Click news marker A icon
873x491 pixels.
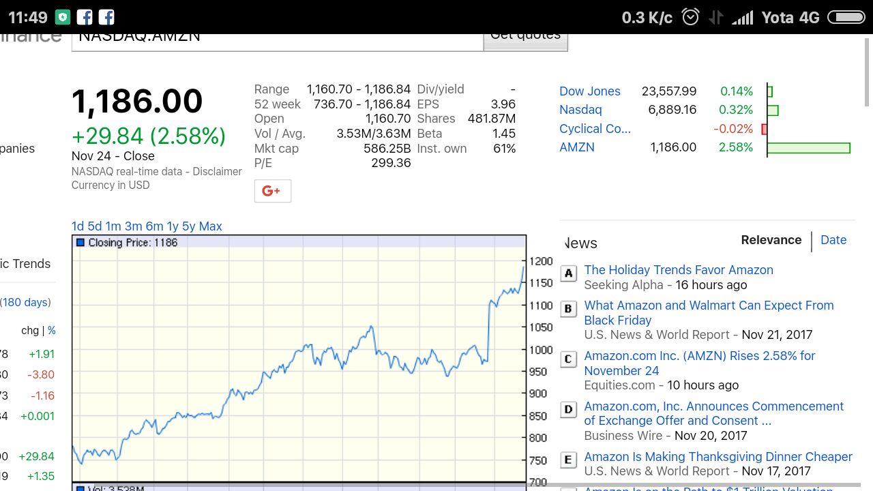pos(569,273)
